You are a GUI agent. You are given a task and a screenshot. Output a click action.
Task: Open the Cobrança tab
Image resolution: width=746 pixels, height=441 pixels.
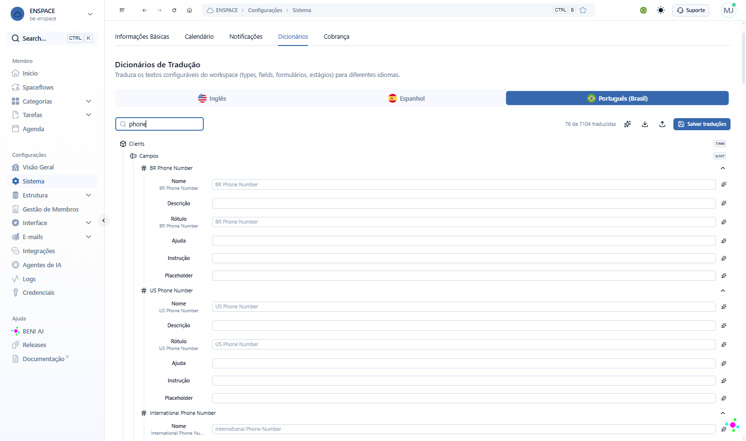[336, 37]
